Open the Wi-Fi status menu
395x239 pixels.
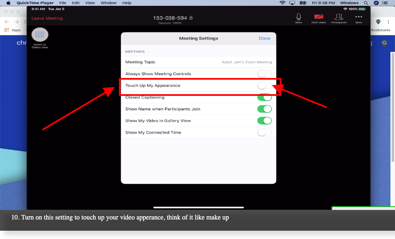point(282,3)
